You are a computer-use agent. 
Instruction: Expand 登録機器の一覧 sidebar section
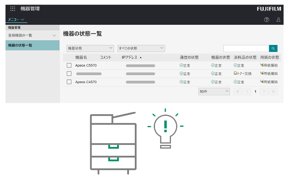[32, 35]
